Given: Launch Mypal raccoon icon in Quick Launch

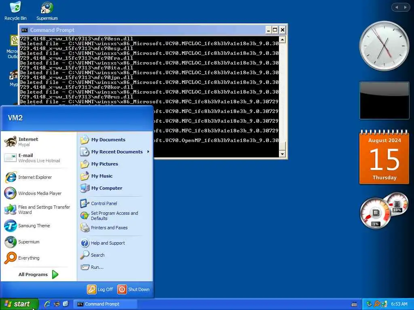Looking at the screenshot, I should 57,304.
